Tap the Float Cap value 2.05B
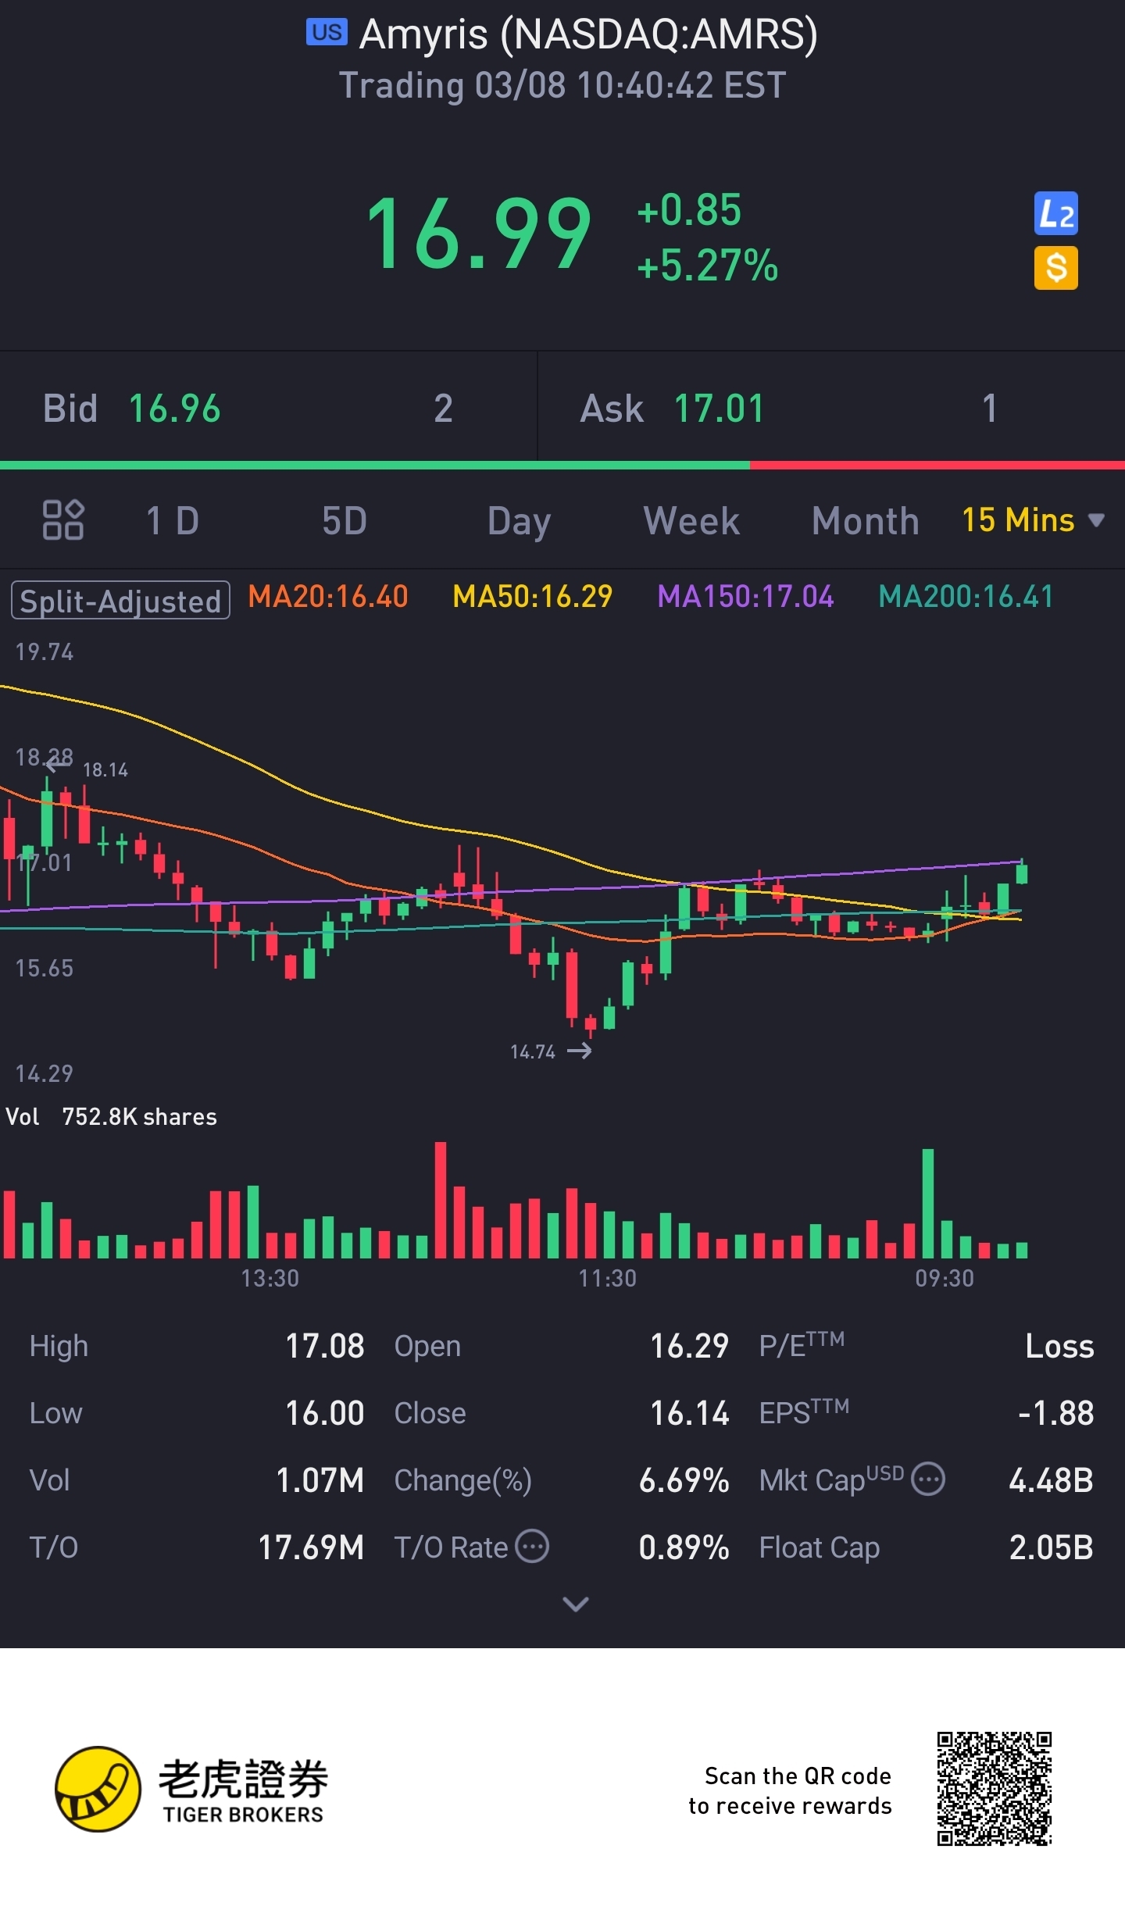Image resolution: width=1125 pixels, height=1931 pixels. [1052, 1547]
